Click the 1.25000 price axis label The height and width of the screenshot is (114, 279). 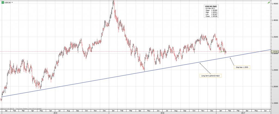(x=275, y=70)
